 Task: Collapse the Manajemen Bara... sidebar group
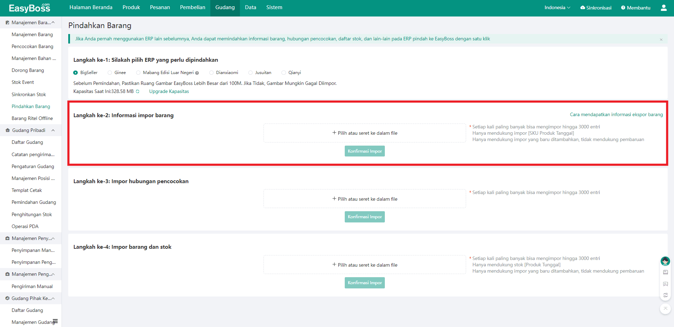pyautogui.click(x=53, y=22)
